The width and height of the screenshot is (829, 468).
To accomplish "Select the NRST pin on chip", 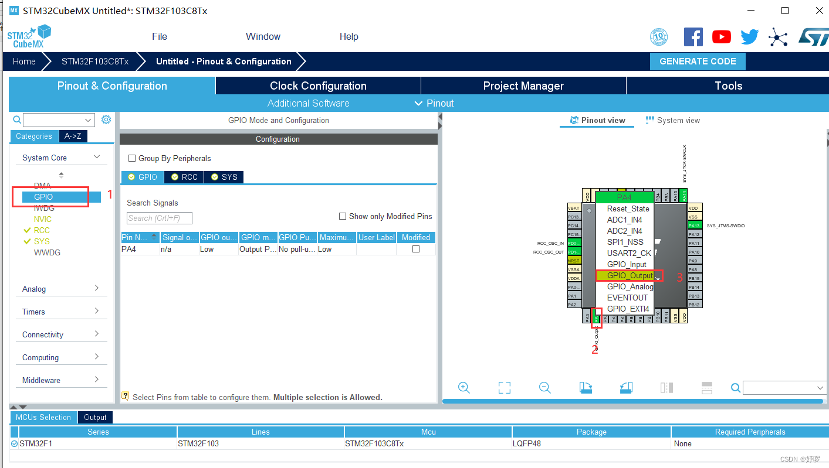I will 574,261.
